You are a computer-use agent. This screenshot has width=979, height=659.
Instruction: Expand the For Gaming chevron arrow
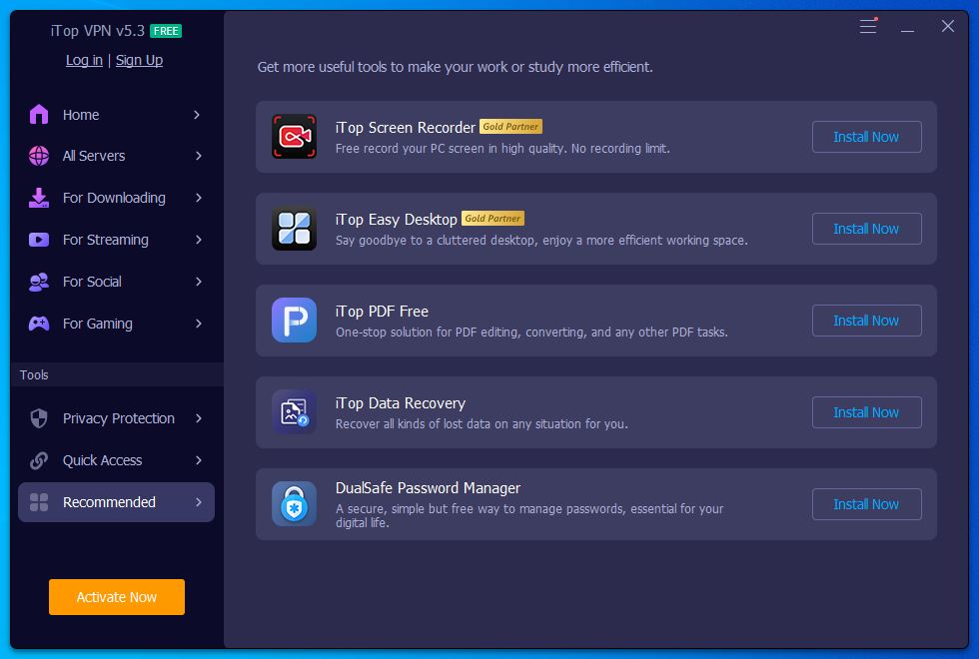tap(198, 324)
